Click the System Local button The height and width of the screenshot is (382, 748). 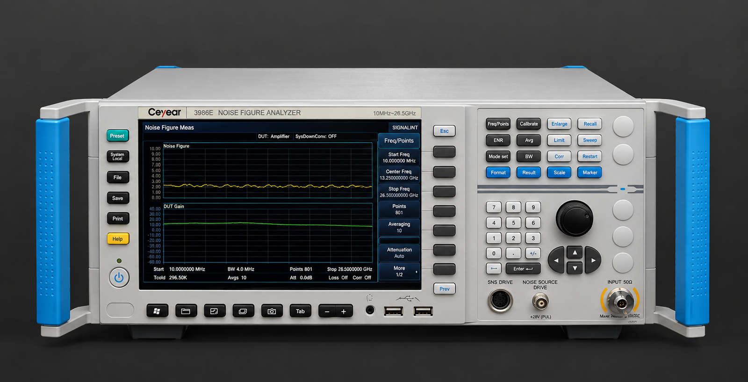click(117, 157)
